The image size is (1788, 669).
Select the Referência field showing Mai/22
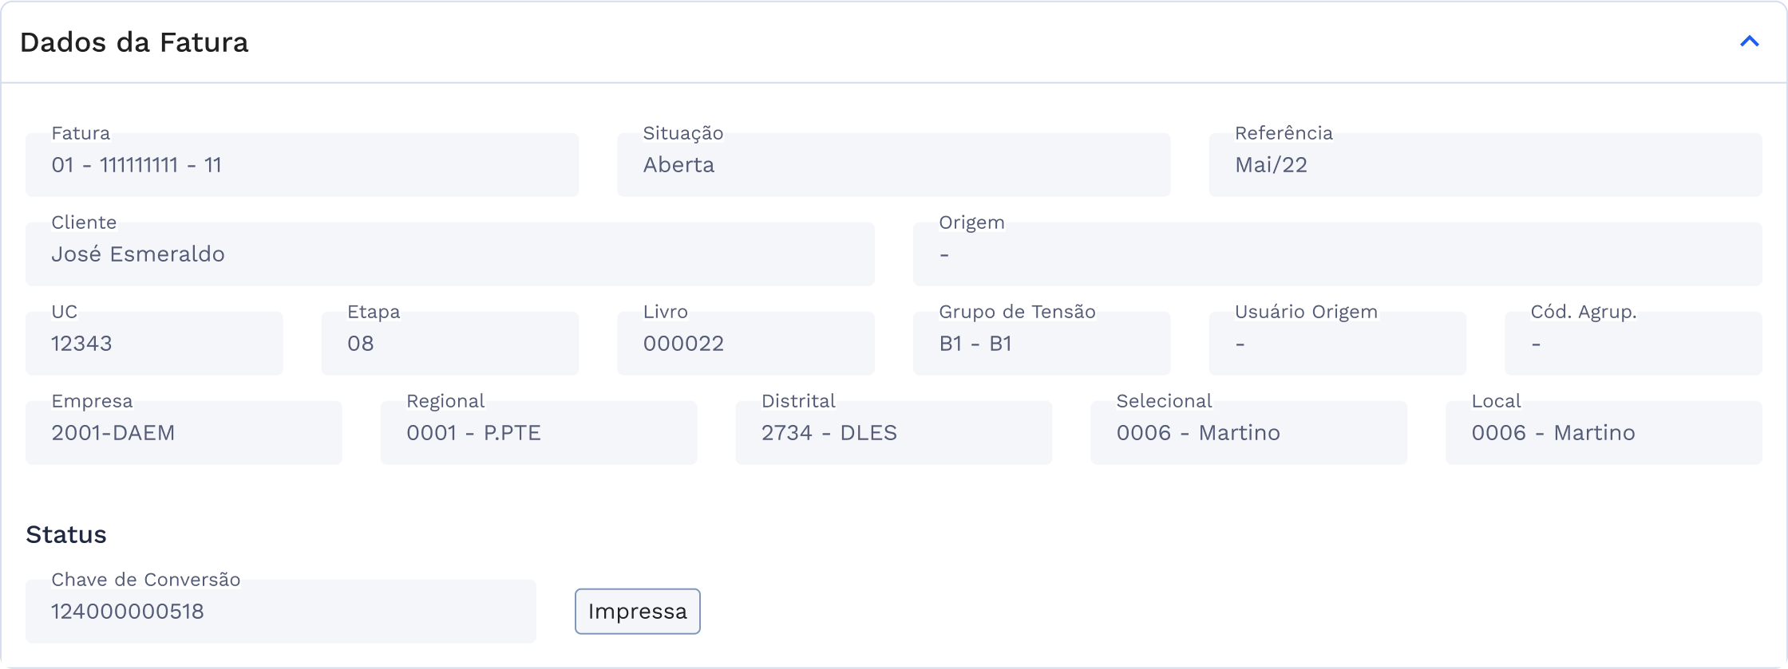[x=1486, y=165]
